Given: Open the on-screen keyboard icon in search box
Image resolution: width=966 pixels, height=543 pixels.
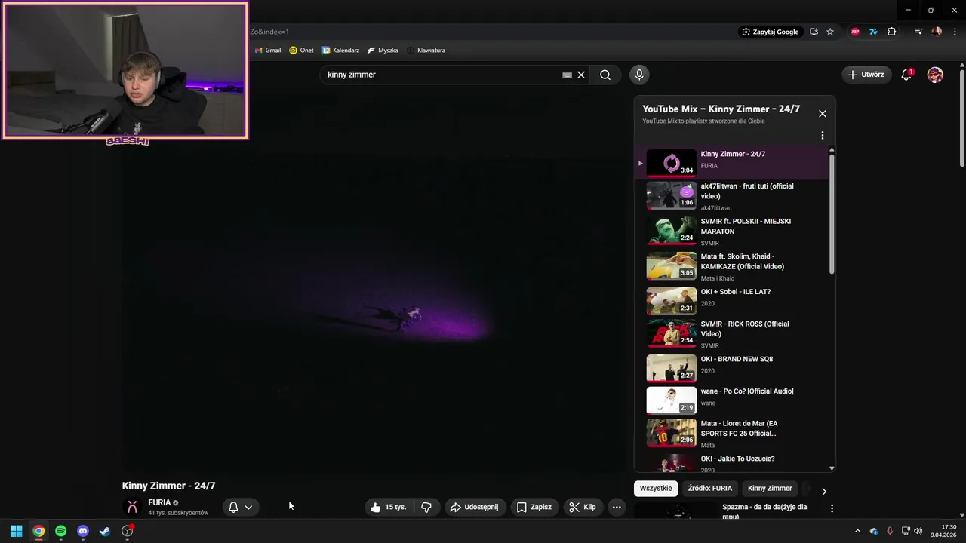Looking at the screenshot, I should click(x=567, y=75).
